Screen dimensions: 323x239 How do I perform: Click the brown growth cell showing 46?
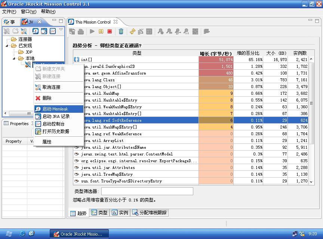pos(216,80)
